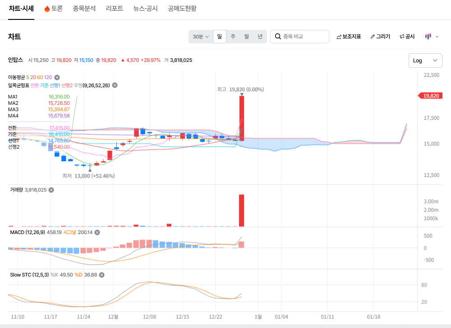Open the 뉴스·공시 tab
The height and width of the screenshot is (328, 451).
(x=146, y=9)
